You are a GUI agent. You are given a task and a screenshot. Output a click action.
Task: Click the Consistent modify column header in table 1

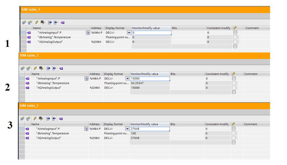tap(218, 28)
